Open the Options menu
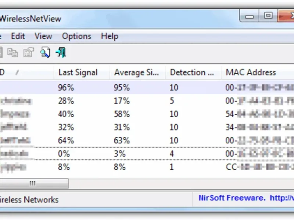 76,36
